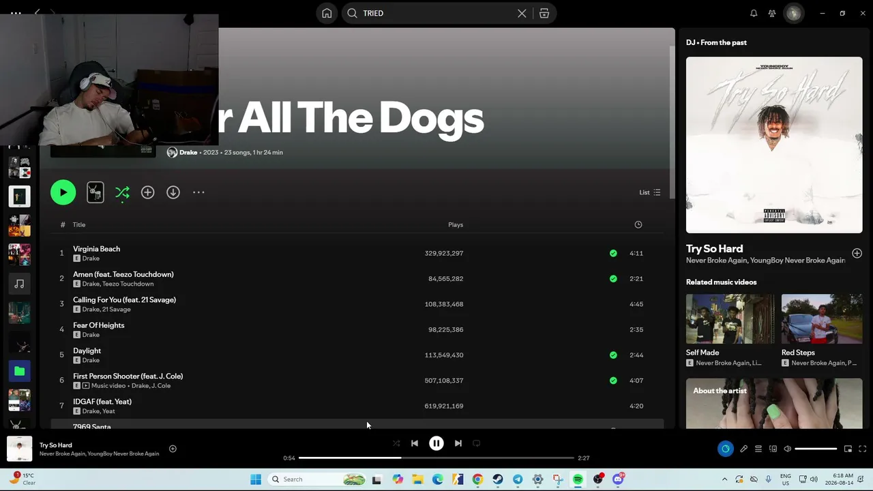Play the For All The Dogs album
Image resolution: width=873 pixels, height=491 pixels.
coord(63,192)
